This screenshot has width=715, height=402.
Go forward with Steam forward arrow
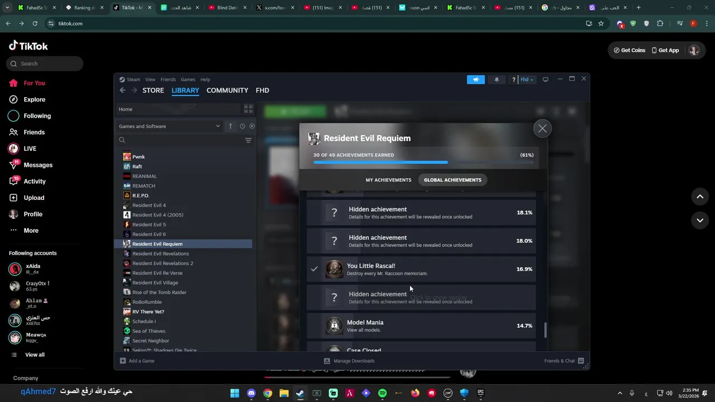[135, 90]
